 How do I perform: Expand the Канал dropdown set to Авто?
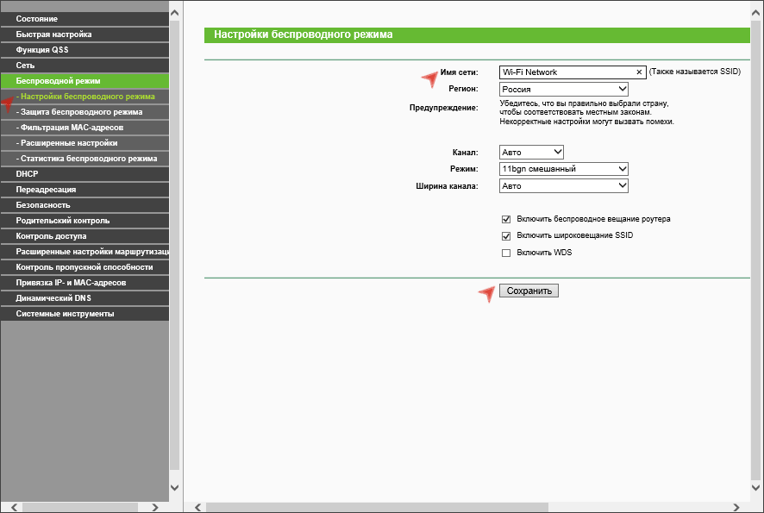pyautogui.click(x=531, y=152)
